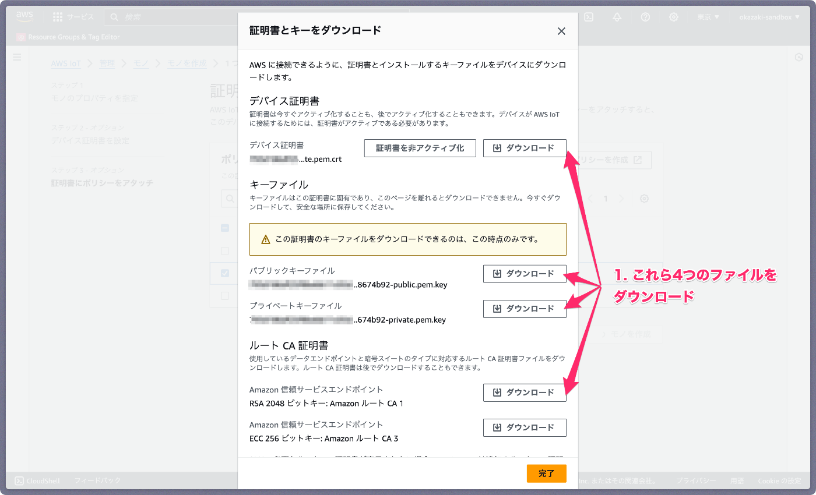Click RSA 2048 ビットキー: Amazon ルート CA 1 text
The height and width of the screenshot is (495, 816).
coord(326,404)
